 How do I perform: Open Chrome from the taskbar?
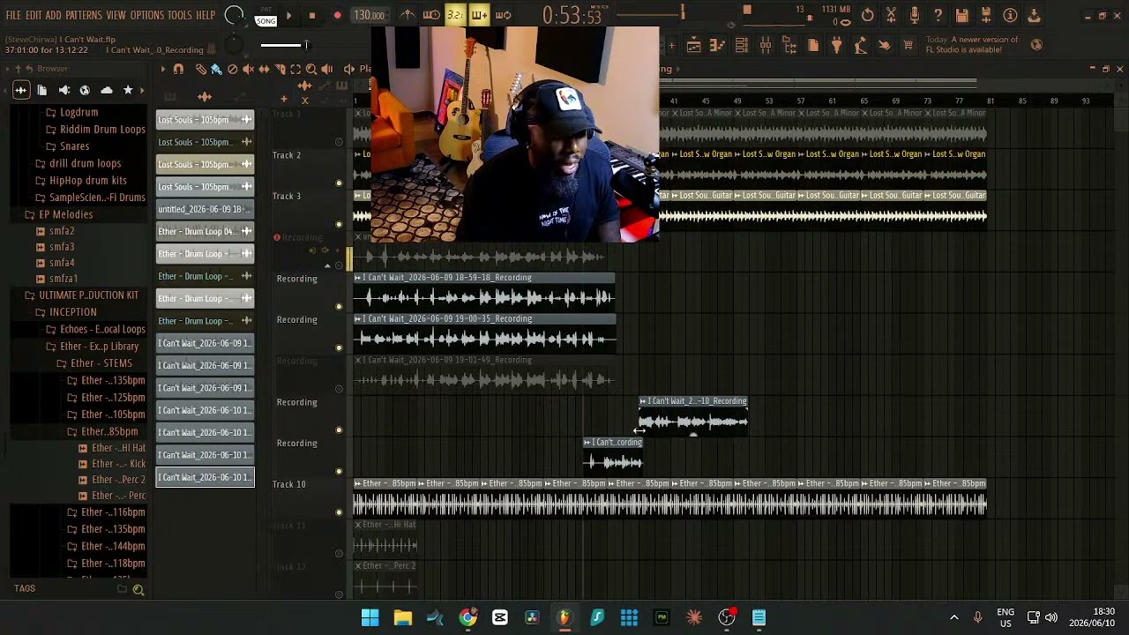pos(468,617)
